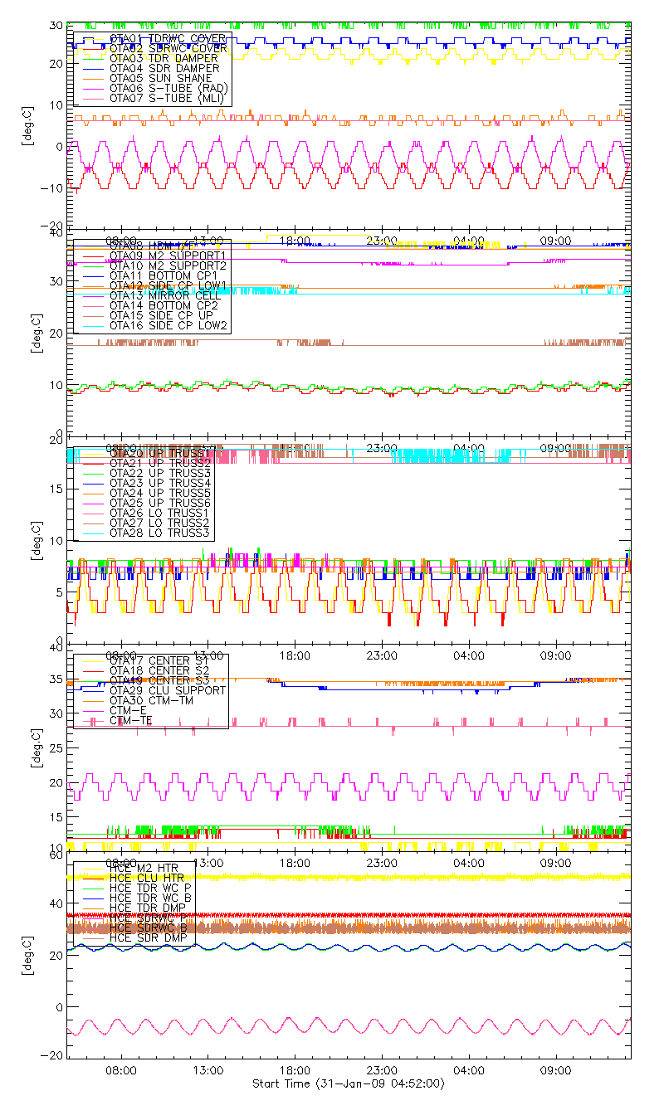Click the OTA23 UP TRUSS4 legend entry

(x=159, y=483)
